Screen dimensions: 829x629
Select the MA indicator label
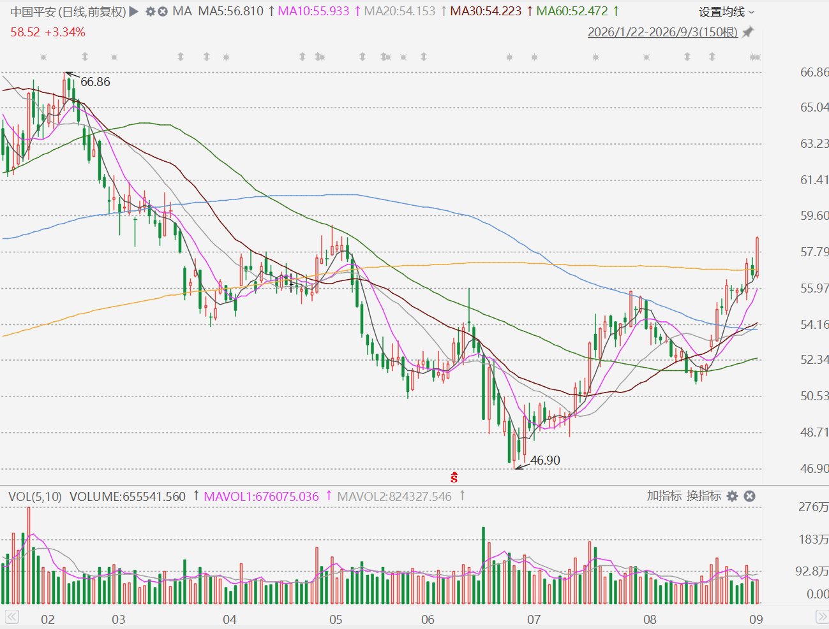coord(182,11)
